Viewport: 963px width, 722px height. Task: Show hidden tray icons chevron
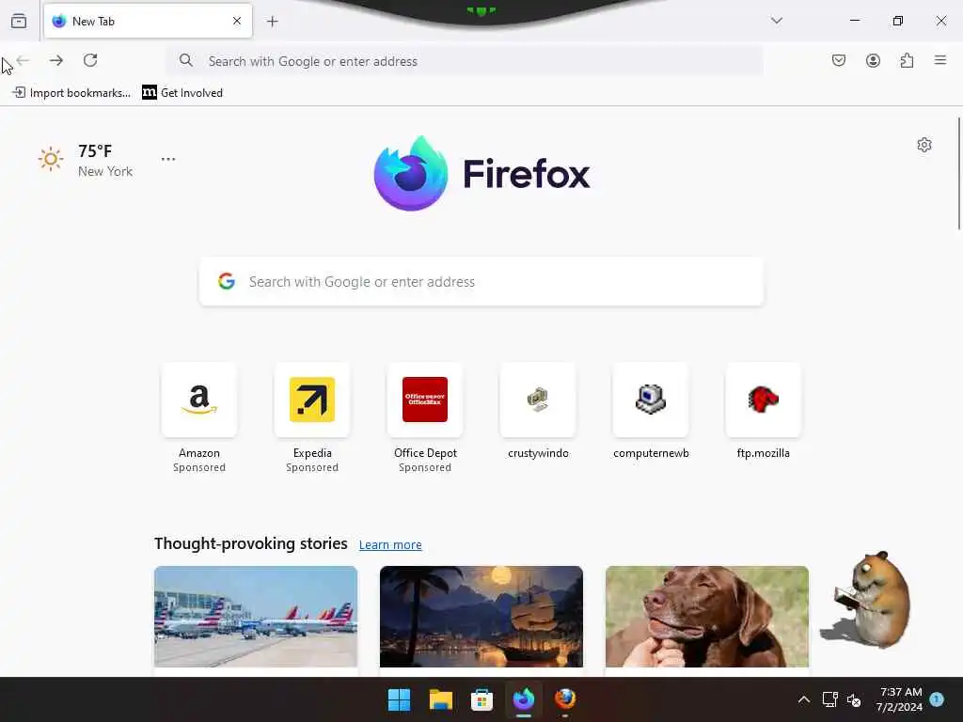(803, 699)
